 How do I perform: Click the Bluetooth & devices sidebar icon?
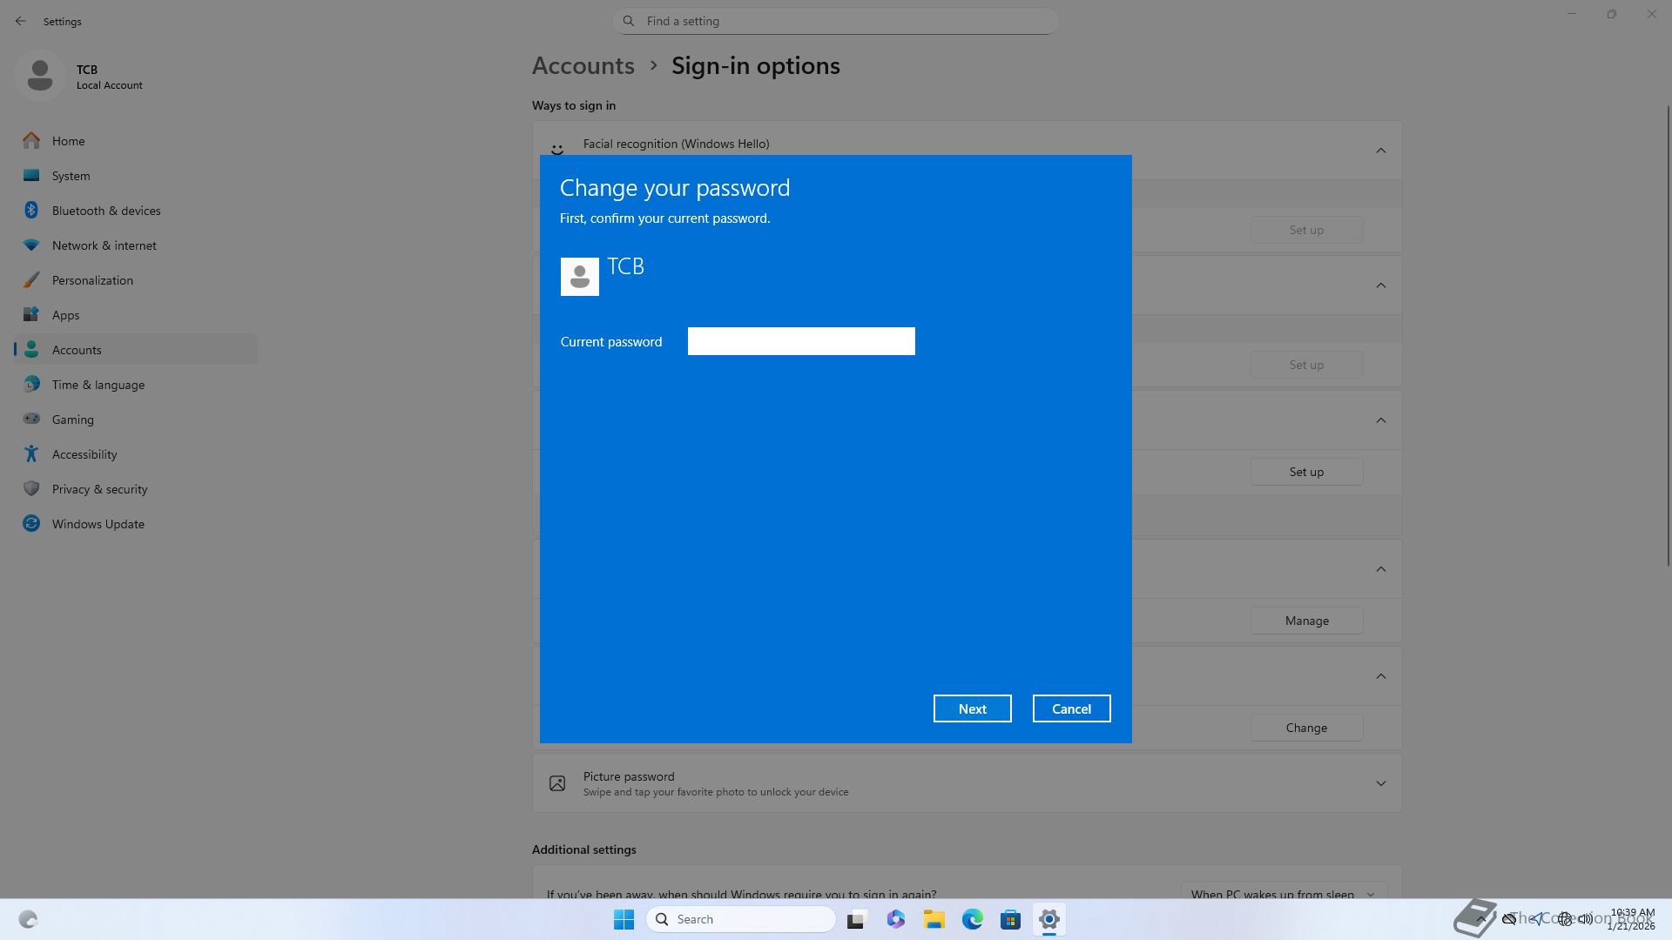[31, 211]
